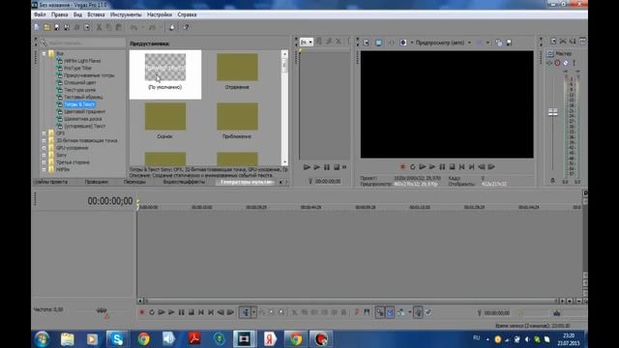Click the 'Частота' playback rate slider
The image size is (619, 348).
click(102, 310)
